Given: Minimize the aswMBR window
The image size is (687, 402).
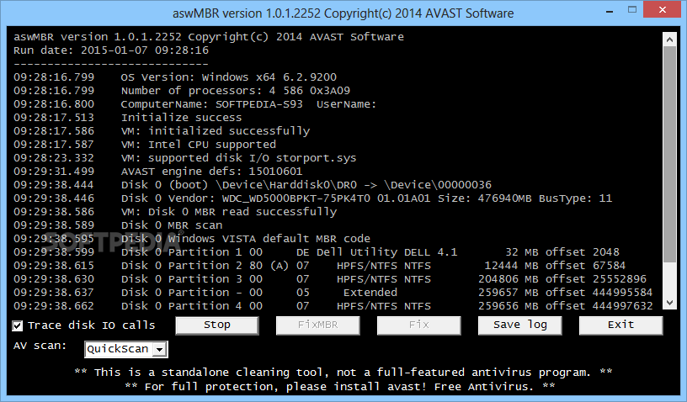Looking at the screenshot, I should 609,10.
